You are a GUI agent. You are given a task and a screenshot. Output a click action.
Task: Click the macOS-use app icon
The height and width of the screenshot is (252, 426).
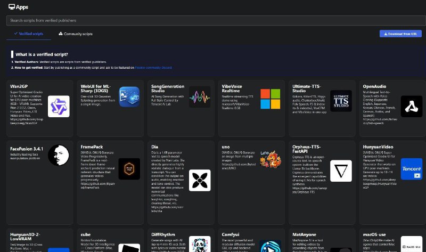coord(411,244)
